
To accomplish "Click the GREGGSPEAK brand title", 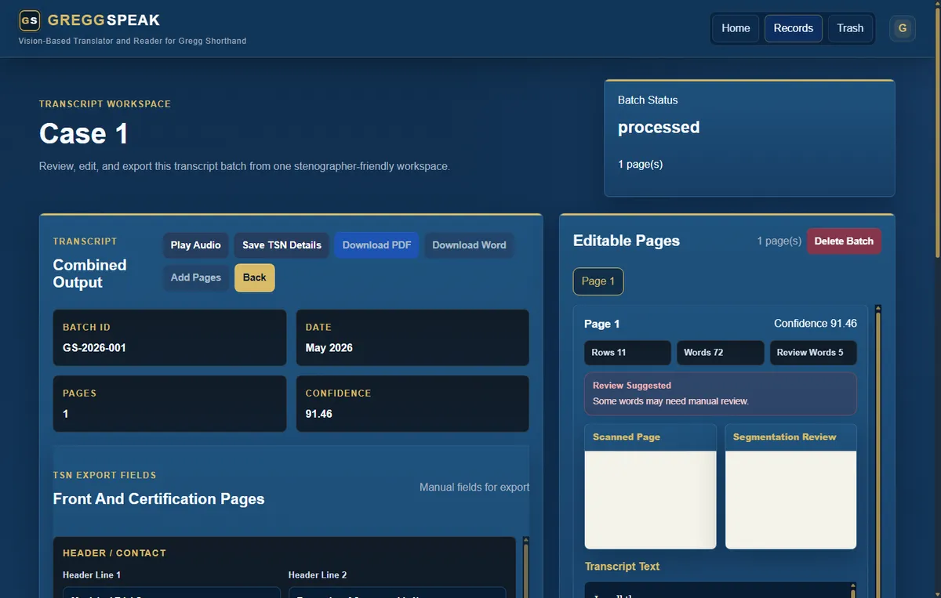I will click(x=104, y=20).
